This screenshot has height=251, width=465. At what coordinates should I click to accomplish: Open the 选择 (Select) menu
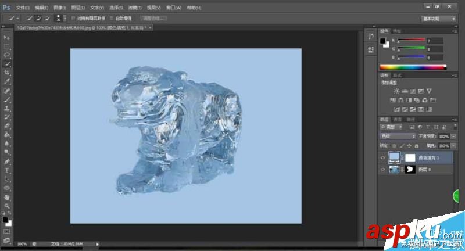(116, 8)
